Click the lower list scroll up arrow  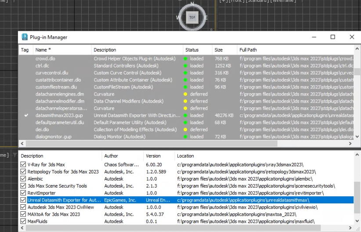[x=357, y=155]
